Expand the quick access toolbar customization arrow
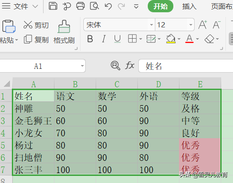The width and height of the screenshot is (233, 183). [x=136, y=7]
